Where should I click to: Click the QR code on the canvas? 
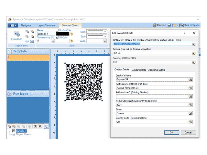pyautogui.click(x=83, y=82)
